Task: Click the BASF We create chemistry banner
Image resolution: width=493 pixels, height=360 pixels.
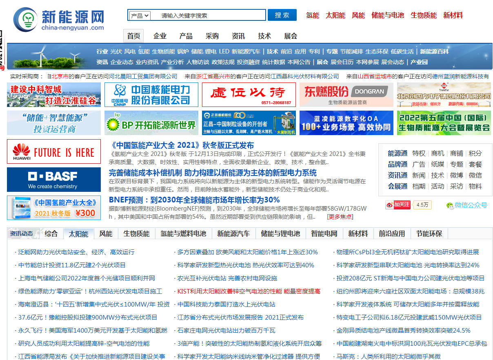Action: [x=54, y=180]
